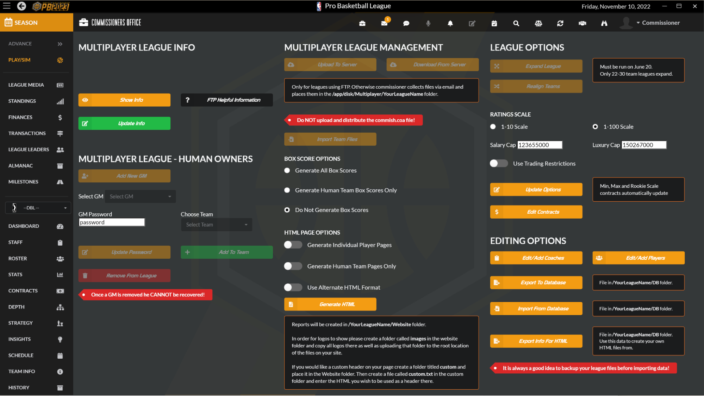
Task: Click the Play/Sim basketball icon
Action: point(60,60)
